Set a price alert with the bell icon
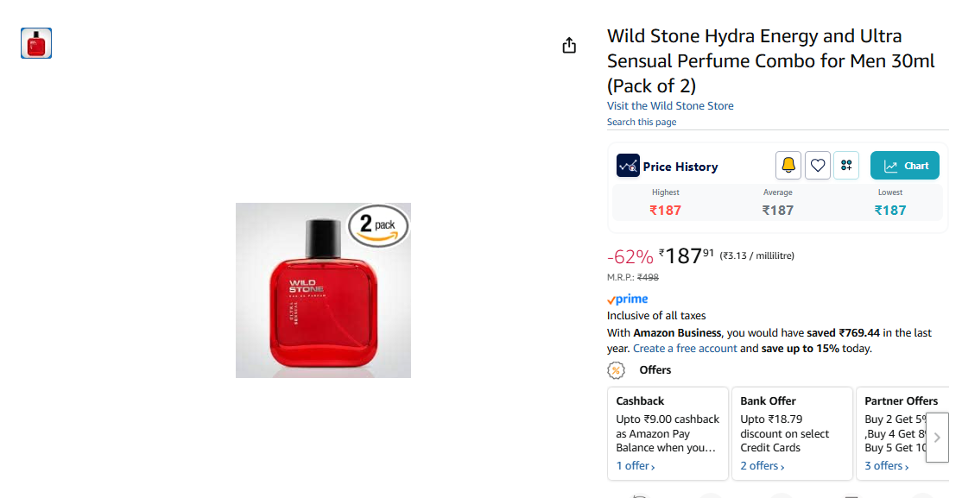The height and width of the screenshot is (498, 962). [788, 166]
